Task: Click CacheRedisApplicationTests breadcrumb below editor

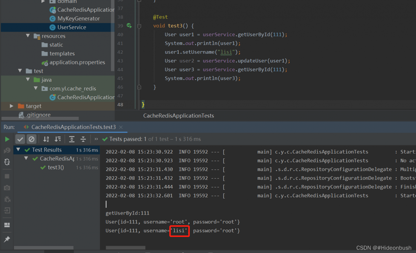Action: point(179,116)
